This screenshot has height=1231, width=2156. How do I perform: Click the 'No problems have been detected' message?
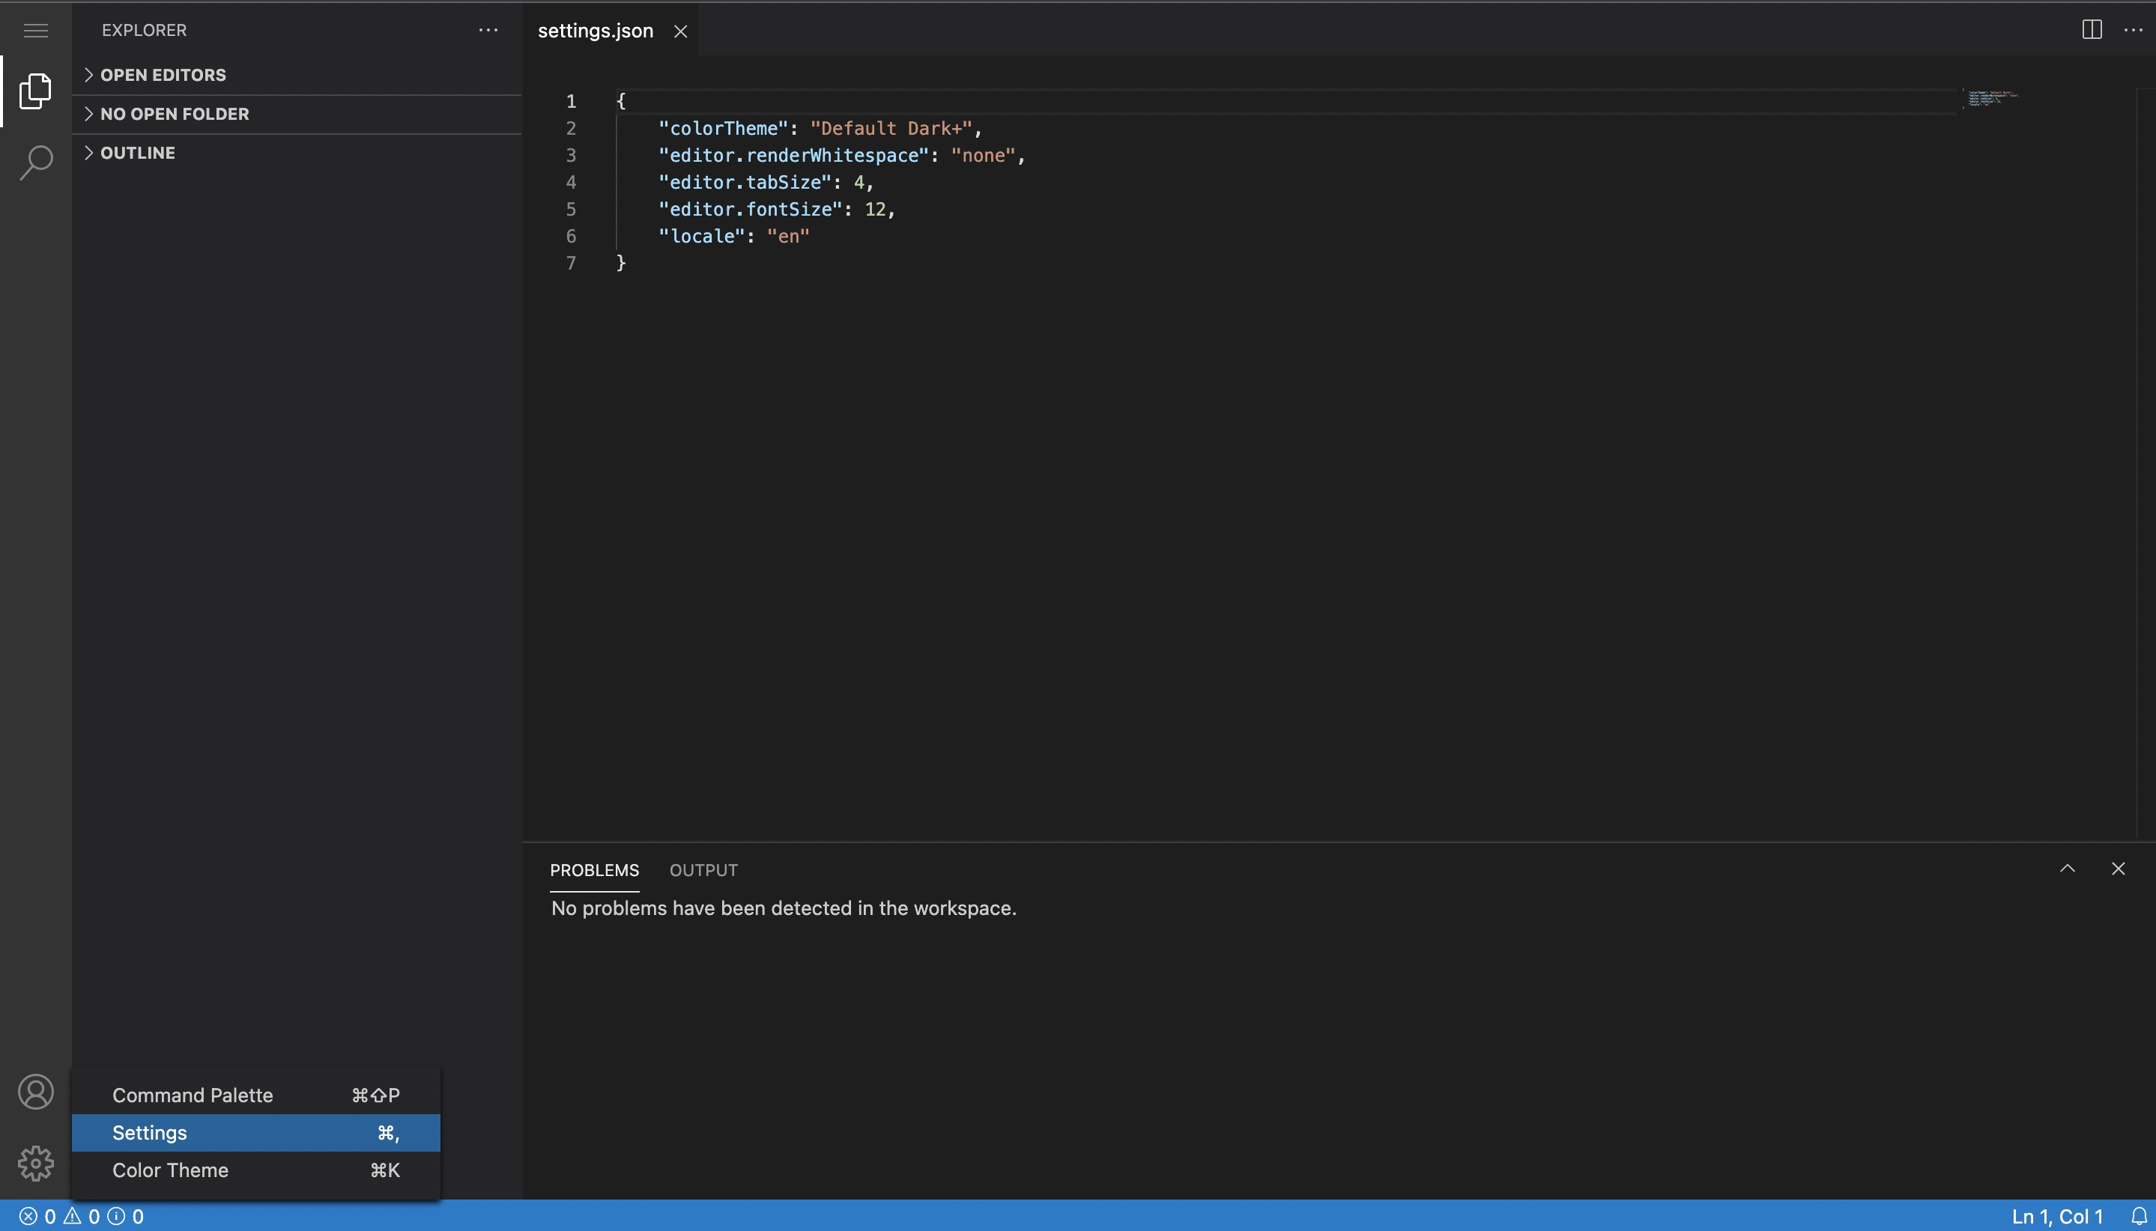784,908
